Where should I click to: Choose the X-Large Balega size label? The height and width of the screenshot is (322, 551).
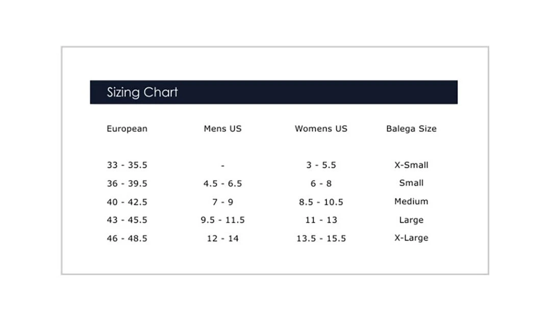(411, 238)
